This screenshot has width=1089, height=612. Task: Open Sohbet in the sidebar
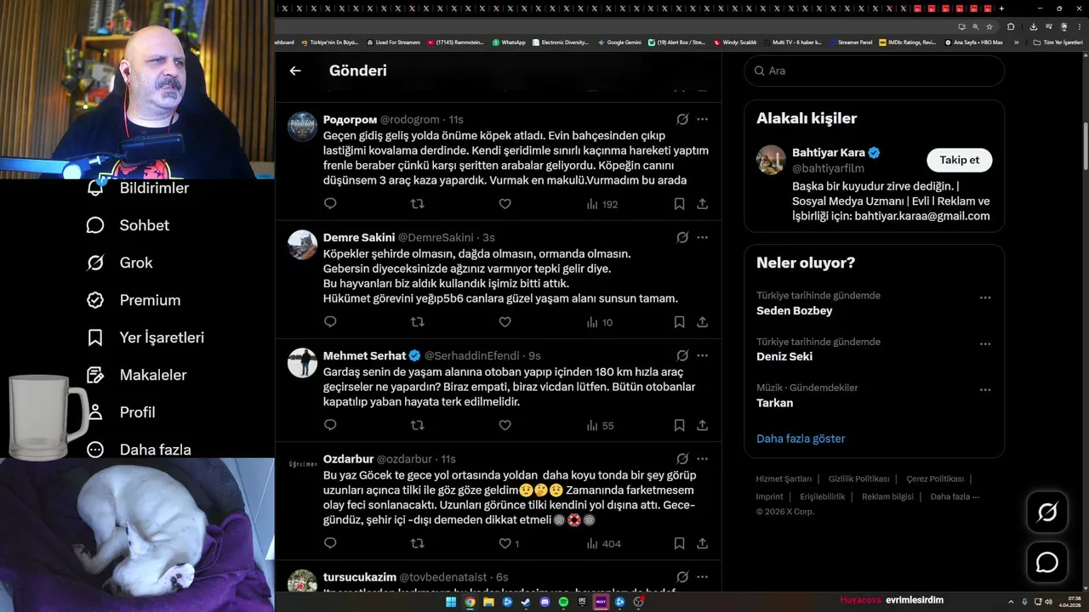coord(128,225)
